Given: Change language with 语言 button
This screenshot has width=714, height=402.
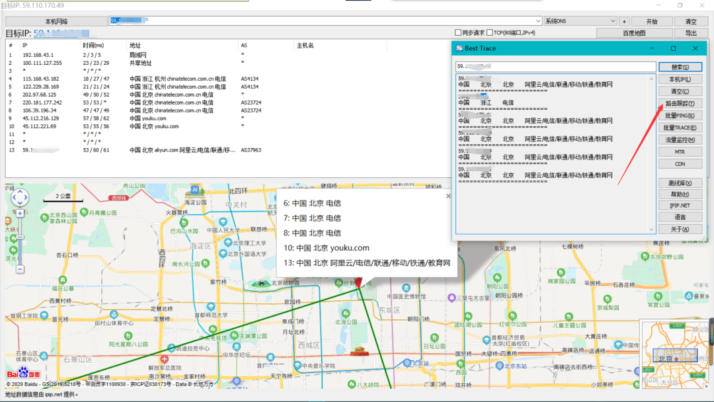Looking at the screenshot, I should pyautogui.click(x=680, y=217).
